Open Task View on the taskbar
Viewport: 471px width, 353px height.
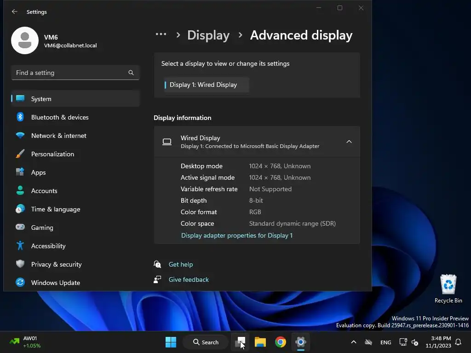240,342
